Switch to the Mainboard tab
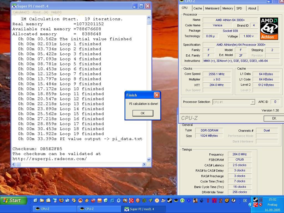Viewport: 284px width, 213px height. (x=212, y=8)
